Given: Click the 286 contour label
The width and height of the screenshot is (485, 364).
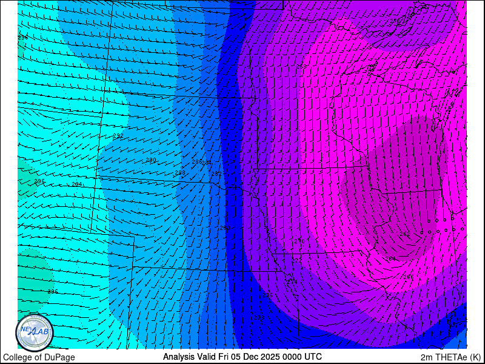Looking at the screenshot, I should pos(196,161).
